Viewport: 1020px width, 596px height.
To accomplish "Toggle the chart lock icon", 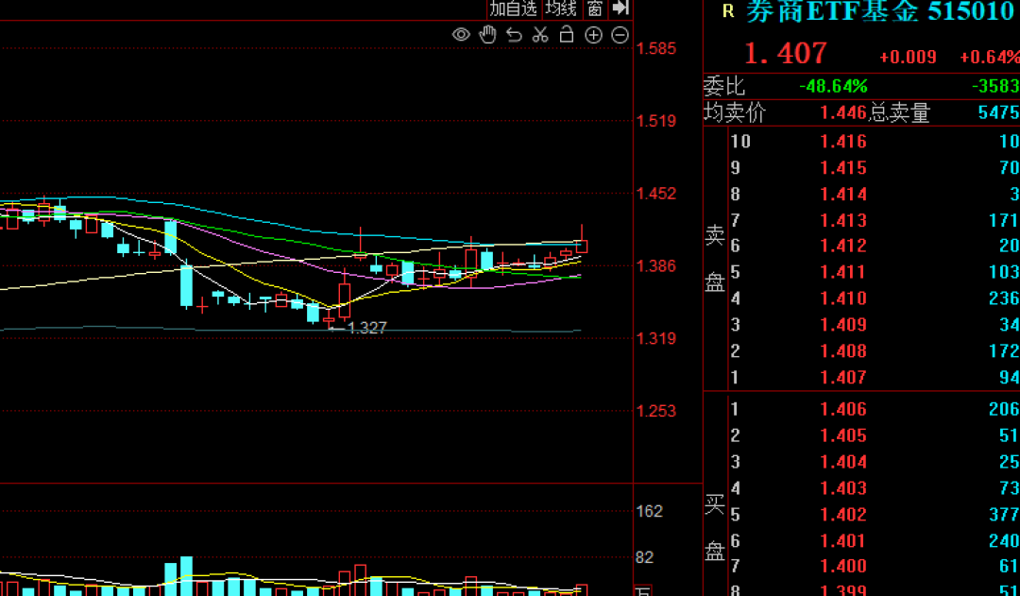I will (x=567, y=35).
